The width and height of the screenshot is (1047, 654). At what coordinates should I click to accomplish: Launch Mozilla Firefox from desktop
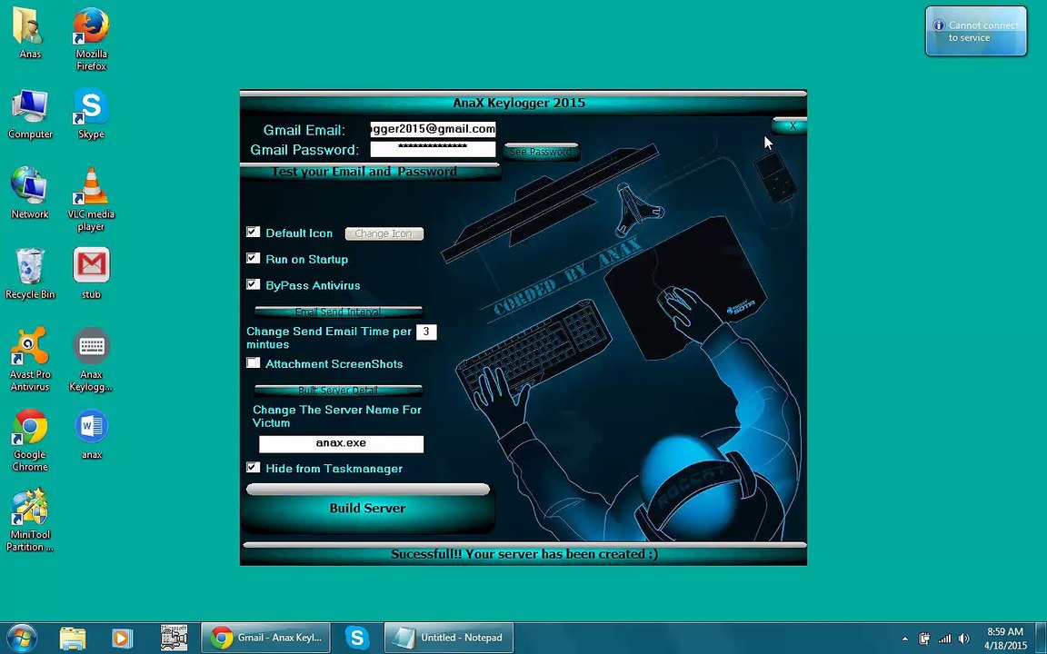click(91, 39)
